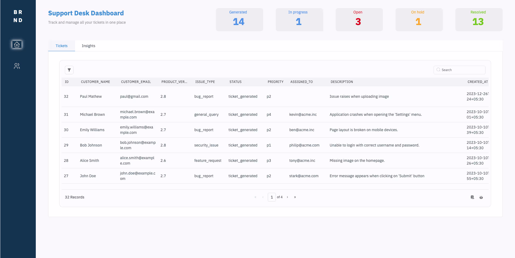515x258 pixels.
Task: Click the CUSTOMER_NAME column header
Action: [95, 82]
